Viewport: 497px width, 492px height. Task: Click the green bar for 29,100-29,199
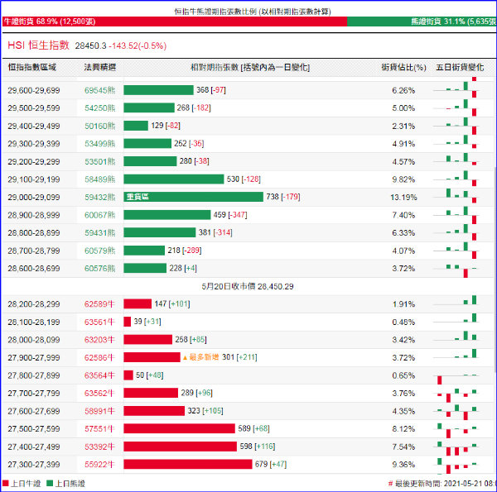[174, 179]
